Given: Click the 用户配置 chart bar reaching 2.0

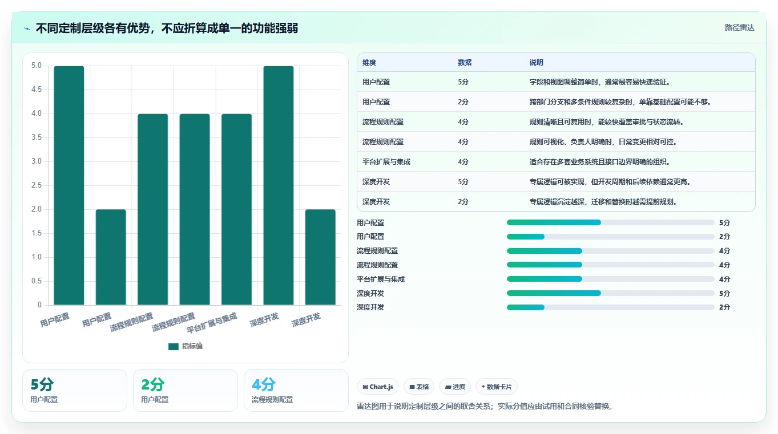Looking at the screenshot, I should (111, 257).
